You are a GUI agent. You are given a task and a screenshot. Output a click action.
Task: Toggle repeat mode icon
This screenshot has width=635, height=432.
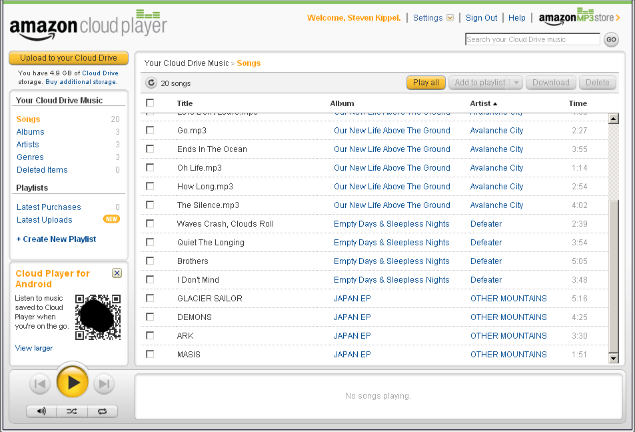point(102,411)
